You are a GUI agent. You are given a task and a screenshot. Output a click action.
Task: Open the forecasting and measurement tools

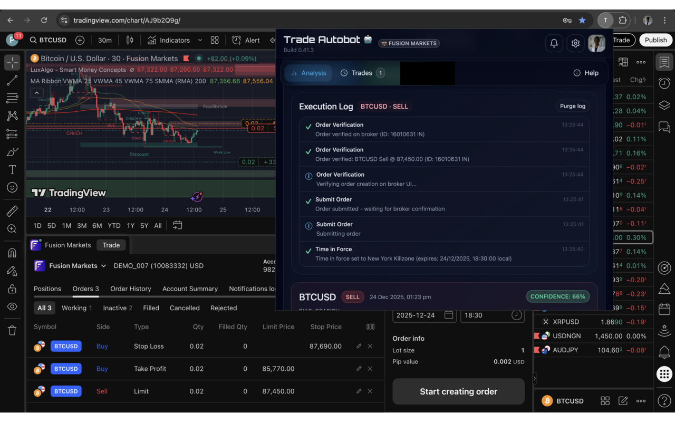tap(12, 134)
